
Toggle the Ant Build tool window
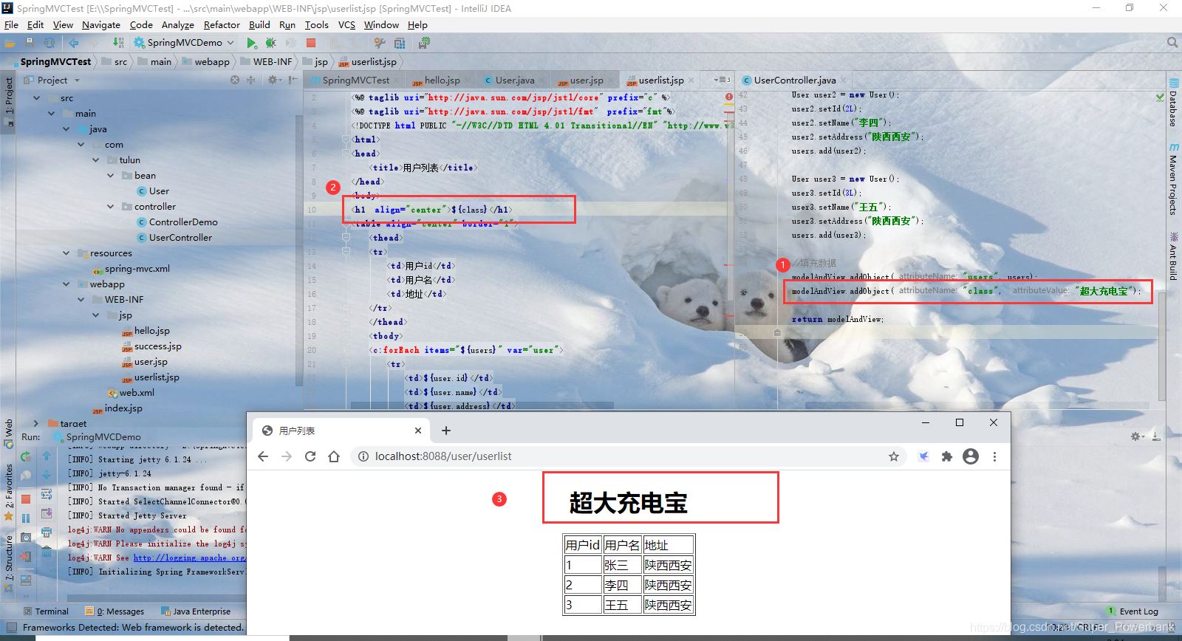1173,256
